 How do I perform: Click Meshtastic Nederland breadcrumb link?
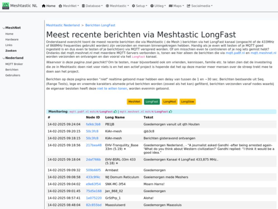click(63, 25)
